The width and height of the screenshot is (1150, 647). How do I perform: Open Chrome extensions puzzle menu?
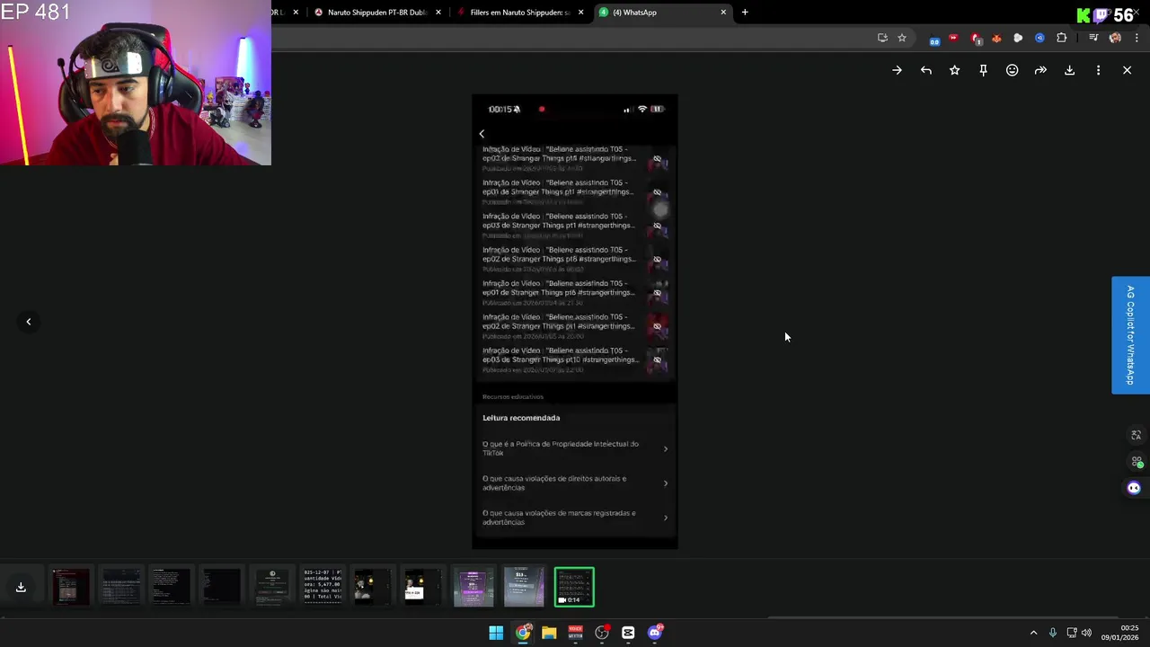pyautogui.click(x=1062, y=38)
